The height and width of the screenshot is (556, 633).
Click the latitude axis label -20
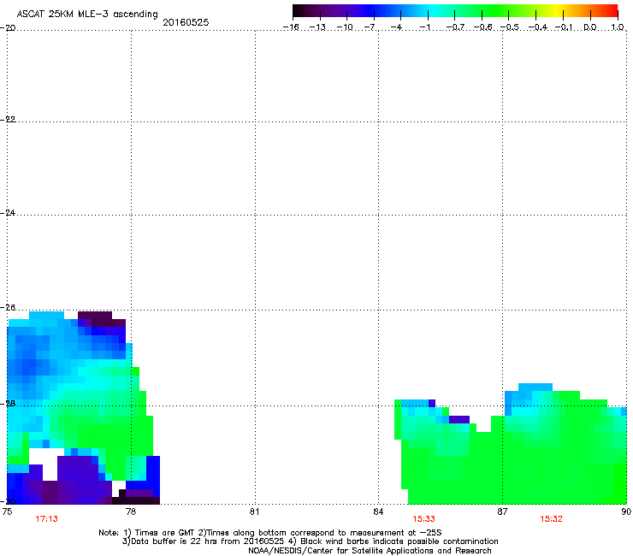tap(8, 27)
